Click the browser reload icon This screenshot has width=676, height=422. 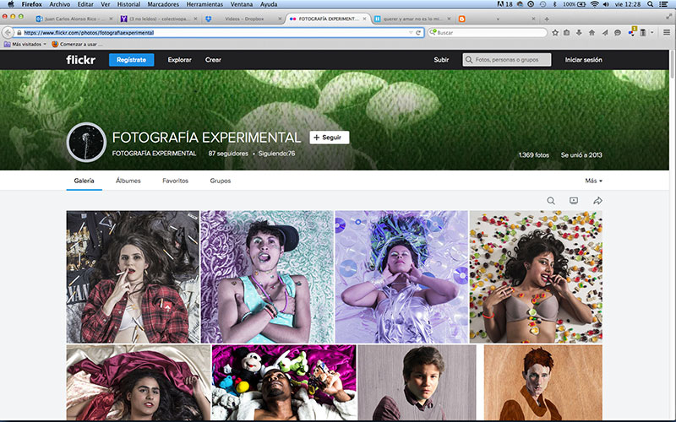(x=418, y=32)
